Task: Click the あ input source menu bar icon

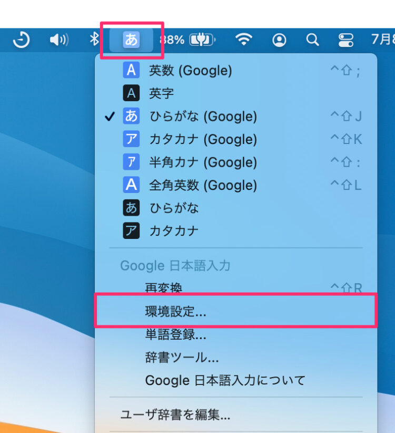Action: click(131, 40)
